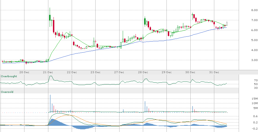Click the 8.00 price axis label
Image resolution: width=258 pixels, height=132 pixels.
[x=254, y=10]
